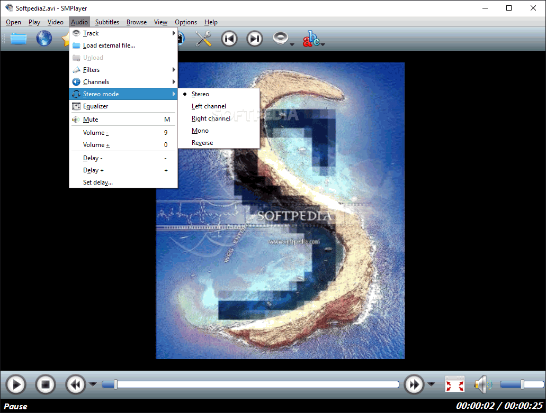The image size is (546, 413).
Task: Open dropdown arrow next to audio track icon
Action: pos(292,44)
